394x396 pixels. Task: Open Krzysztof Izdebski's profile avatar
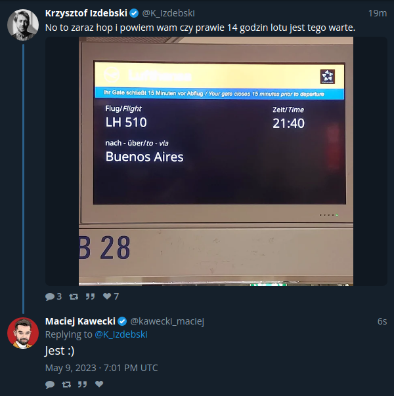pos(23,25)
